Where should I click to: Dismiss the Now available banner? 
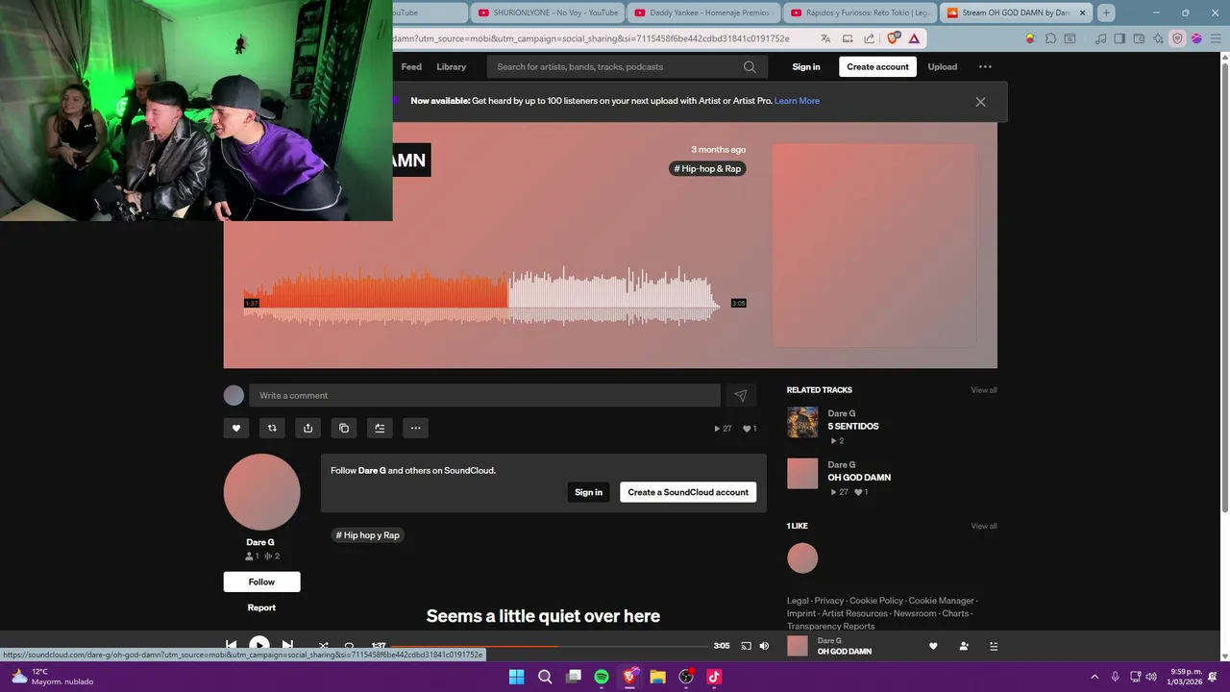click(x=980, y=101)
